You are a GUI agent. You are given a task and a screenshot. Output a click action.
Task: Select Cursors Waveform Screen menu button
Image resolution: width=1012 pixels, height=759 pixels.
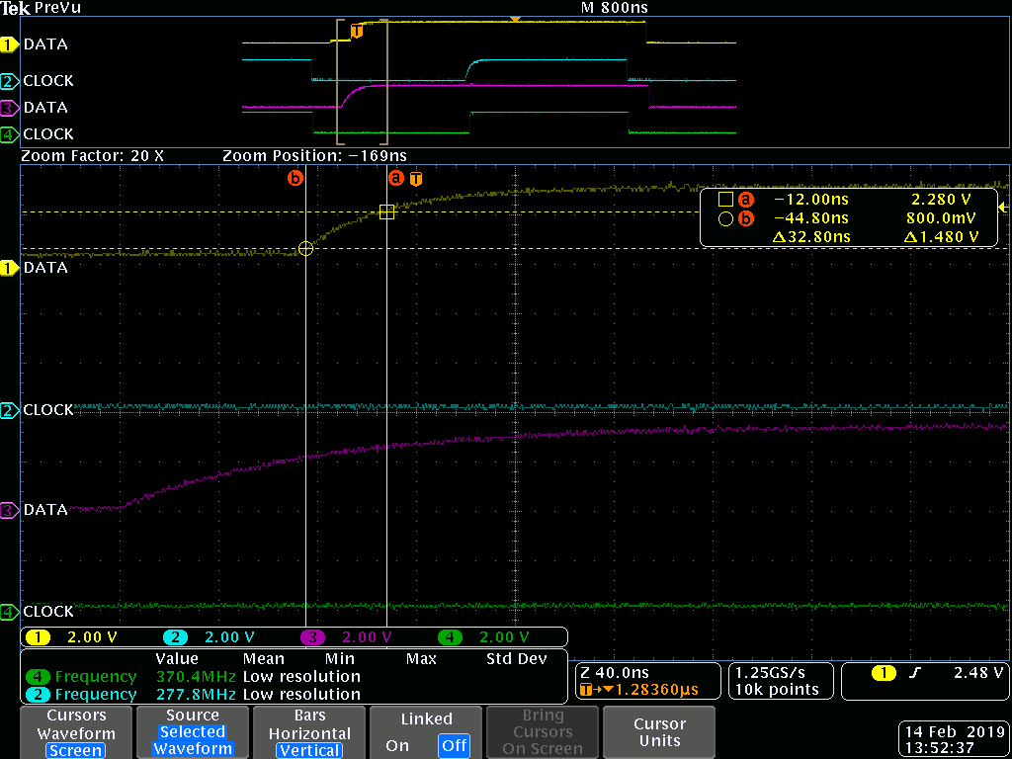coord(76,732)
